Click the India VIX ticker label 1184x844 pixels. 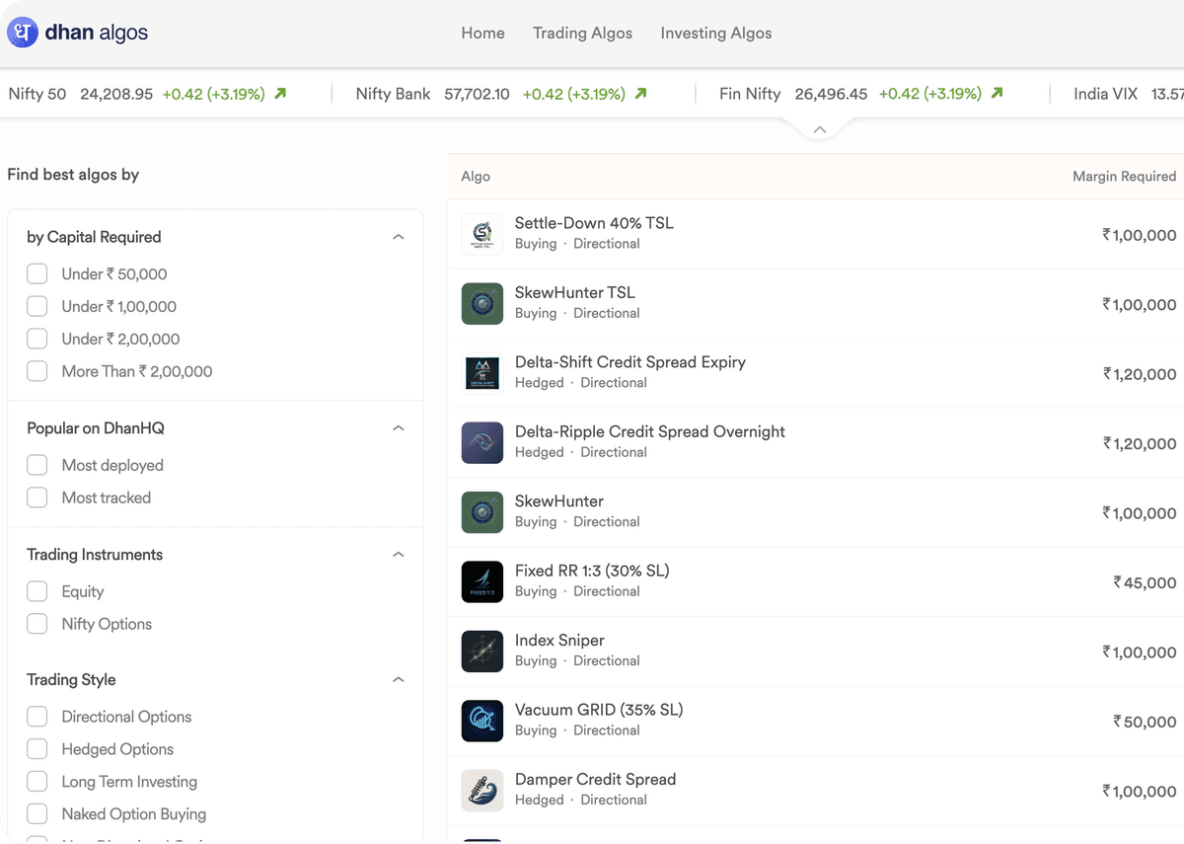point(1106,94)
